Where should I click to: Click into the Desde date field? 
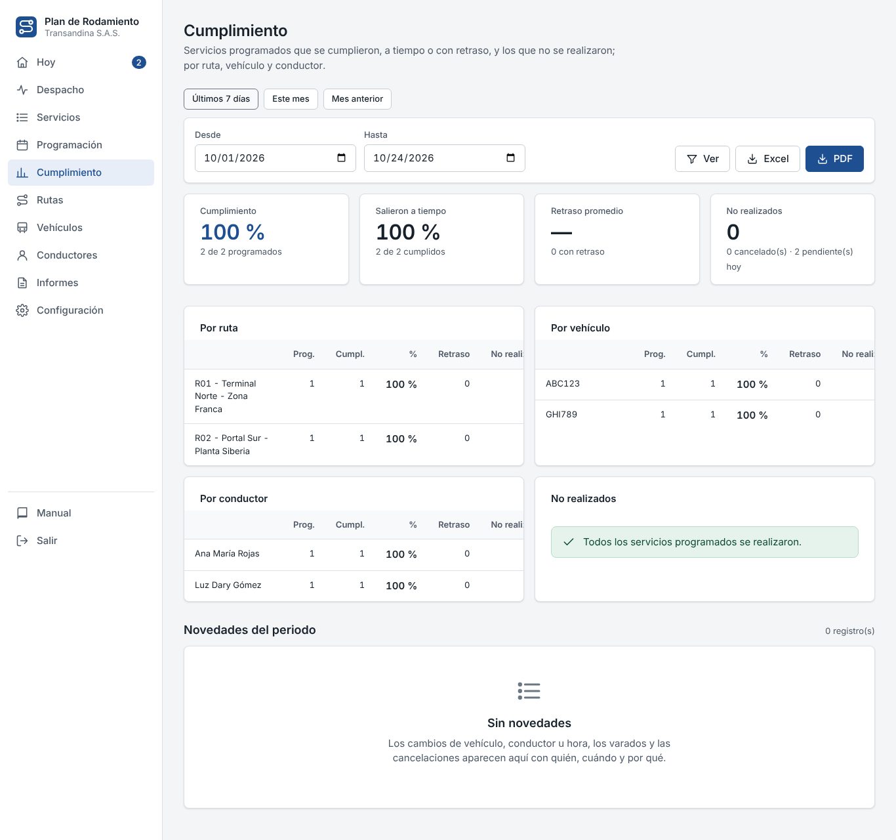pyautogui.click(x=275, y=158)
